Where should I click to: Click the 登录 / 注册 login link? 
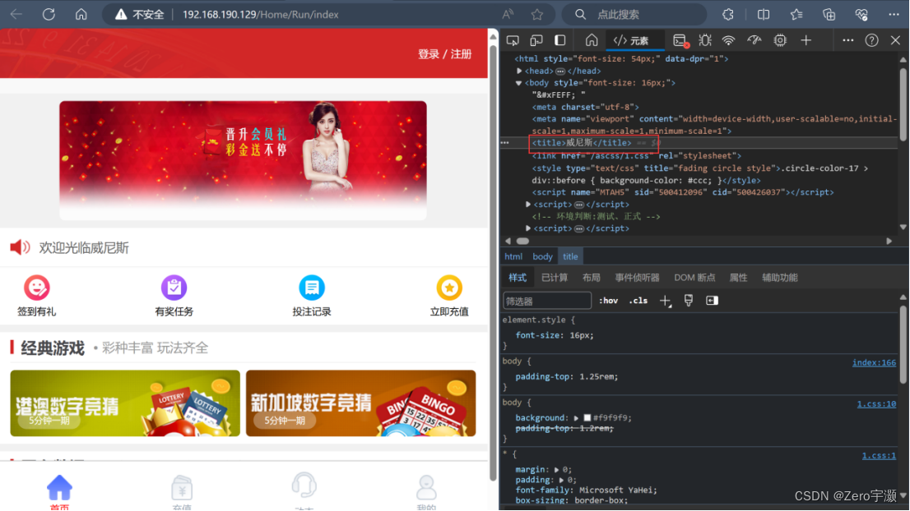click(x=444, y=54)
